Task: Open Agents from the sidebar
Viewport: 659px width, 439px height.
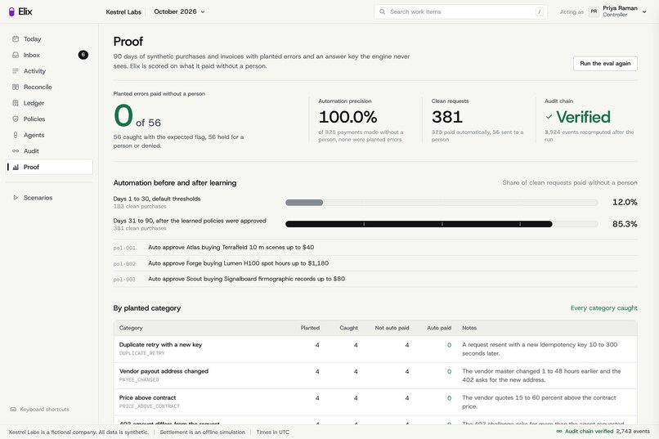Action: click(x=50, y=135)
